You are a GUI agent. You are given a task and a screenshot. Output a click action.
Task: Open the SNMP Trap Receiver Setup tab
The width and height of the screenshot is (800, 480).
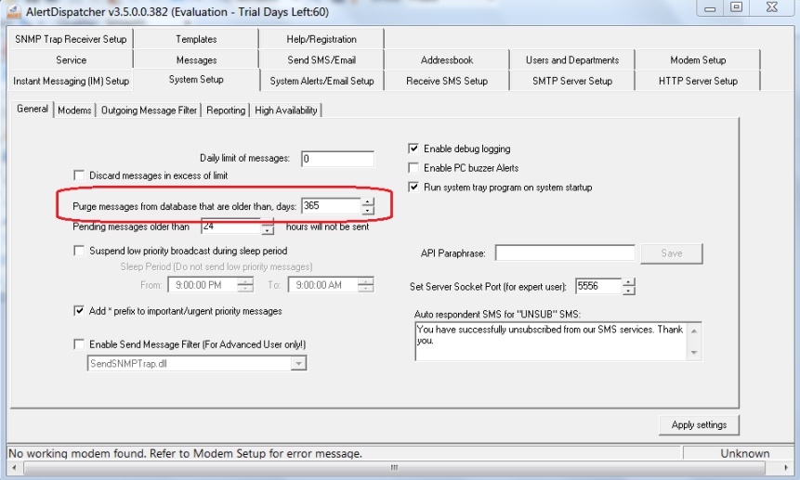71,39
